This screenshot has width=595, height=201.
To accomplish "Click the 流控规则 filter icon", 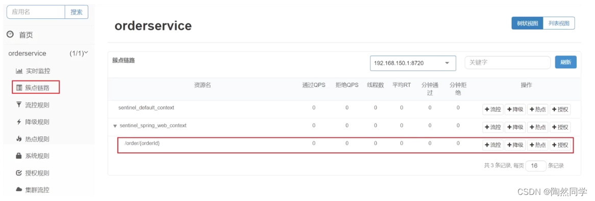I will point(19,105).
